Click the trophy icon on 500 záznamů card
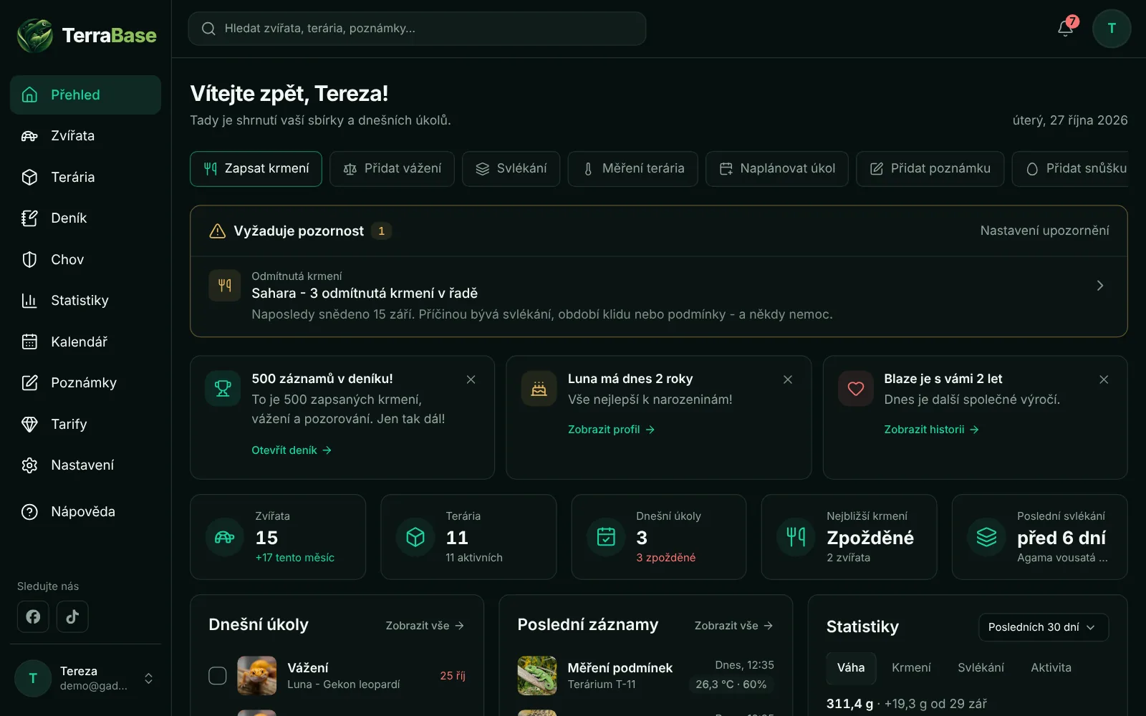The height and width of the screenshot is (716, 1146). 223,388
